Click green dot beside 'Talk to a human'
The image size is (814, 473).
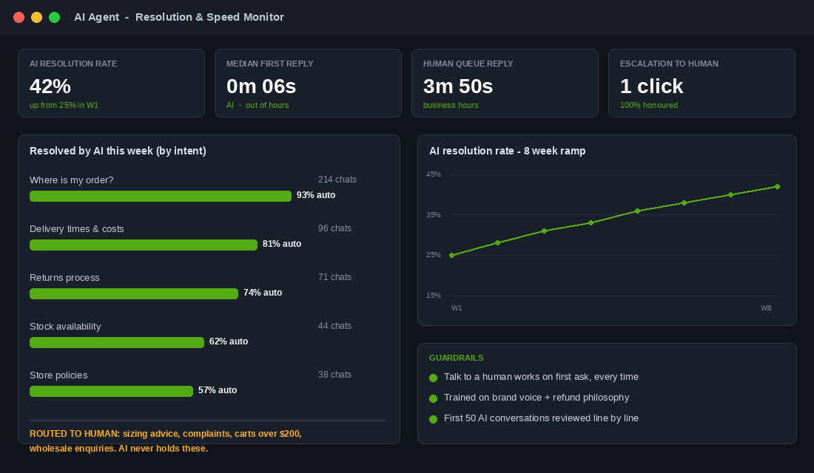[434, 378]
